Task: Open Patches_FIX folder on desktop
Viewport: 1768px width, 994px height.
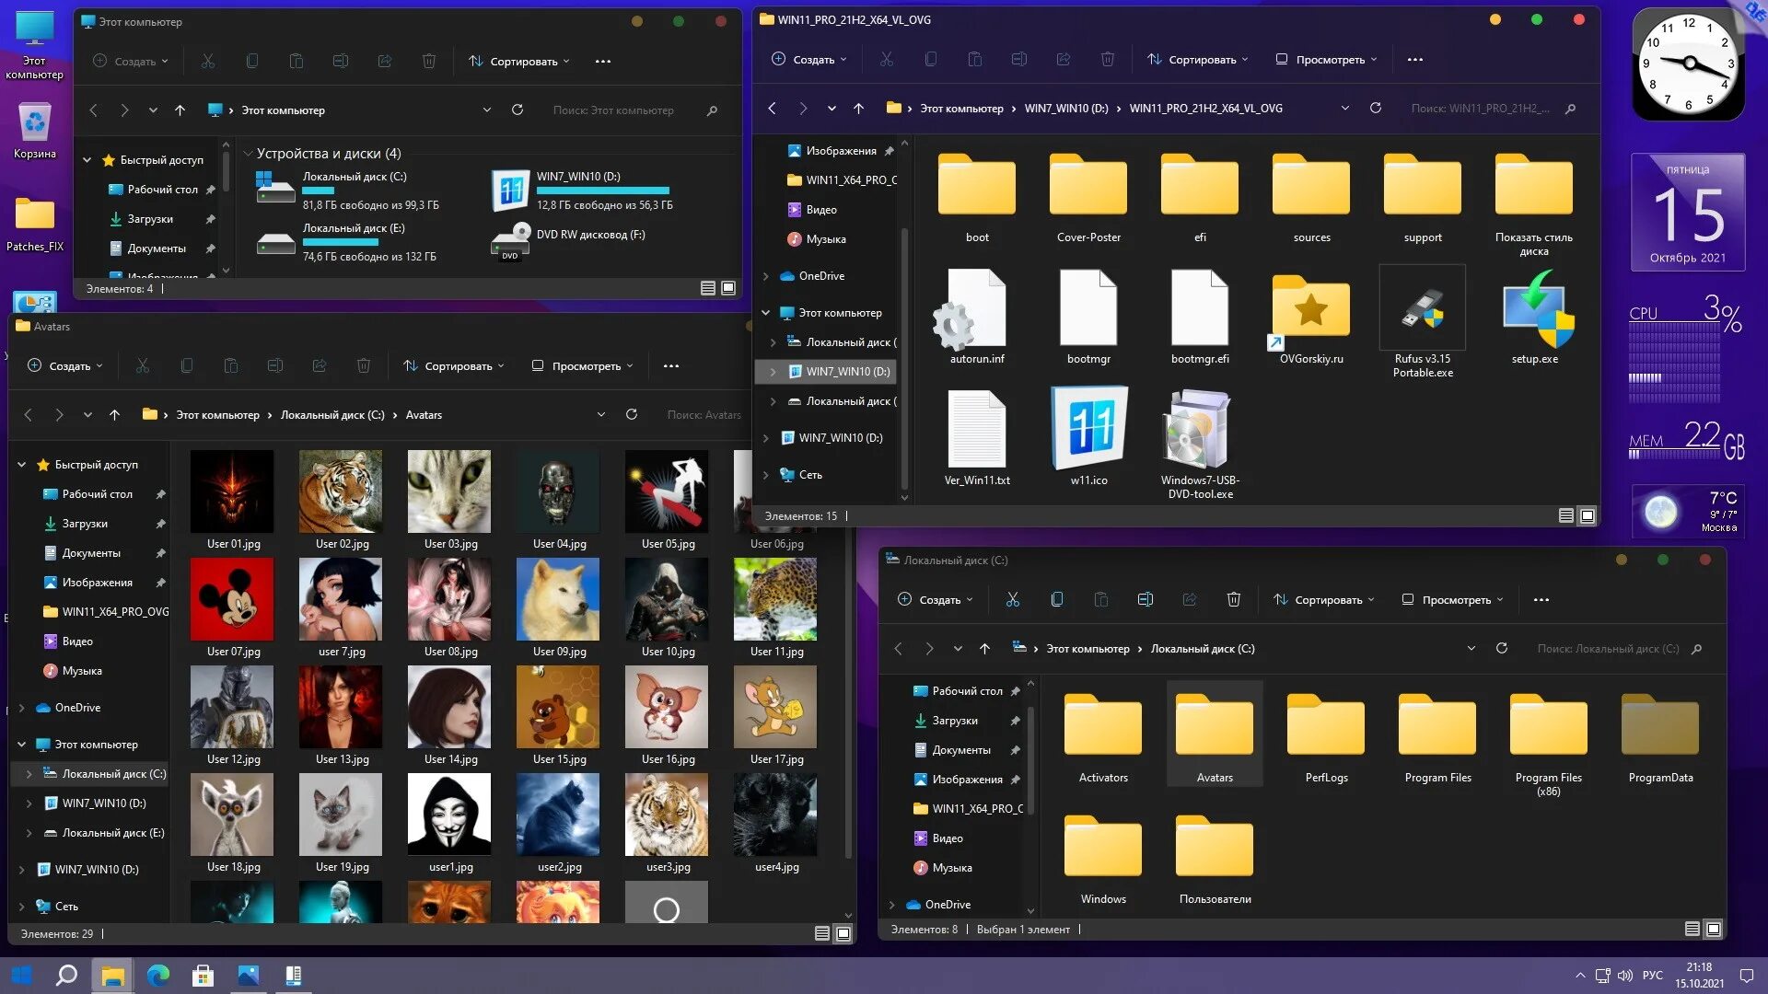Action: [35, 224]
